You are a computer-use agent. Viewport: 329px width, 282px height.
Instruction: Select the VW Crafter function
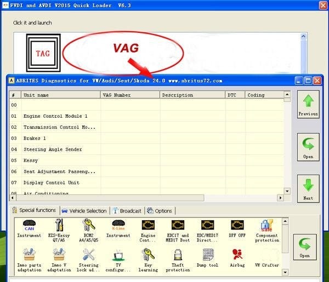(x=267, y=258)
